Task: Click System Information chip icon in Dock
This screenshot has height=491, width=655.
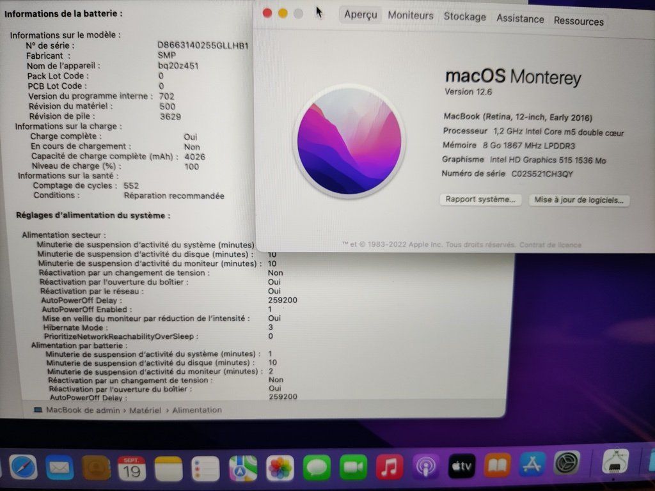Action: (x=615, y=462)
